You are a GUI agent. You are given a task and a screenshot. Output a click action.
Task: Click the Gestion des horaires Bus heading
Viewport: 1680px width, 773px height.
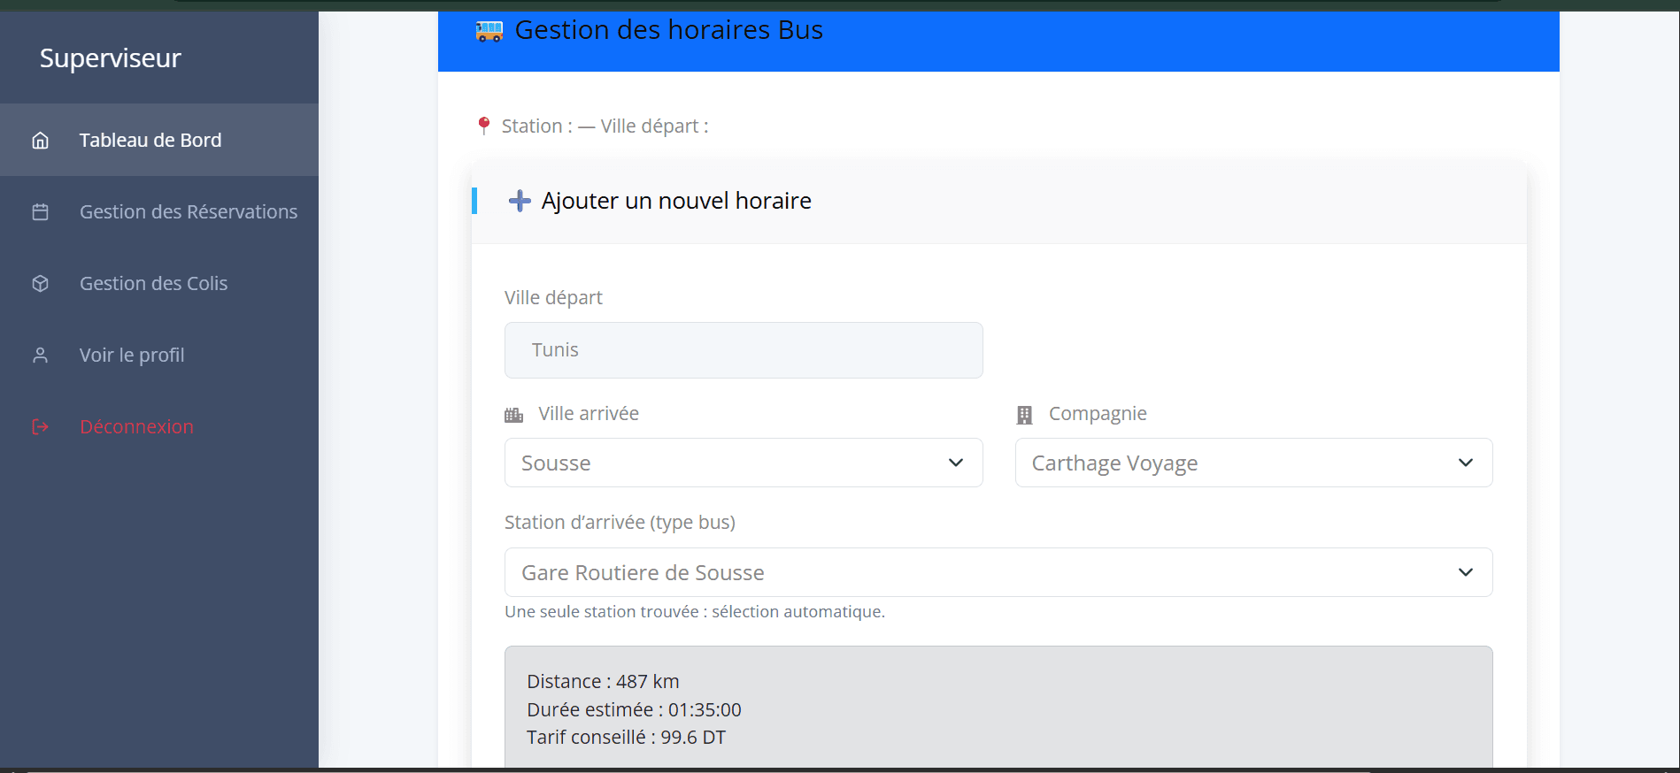click(668, 30)
